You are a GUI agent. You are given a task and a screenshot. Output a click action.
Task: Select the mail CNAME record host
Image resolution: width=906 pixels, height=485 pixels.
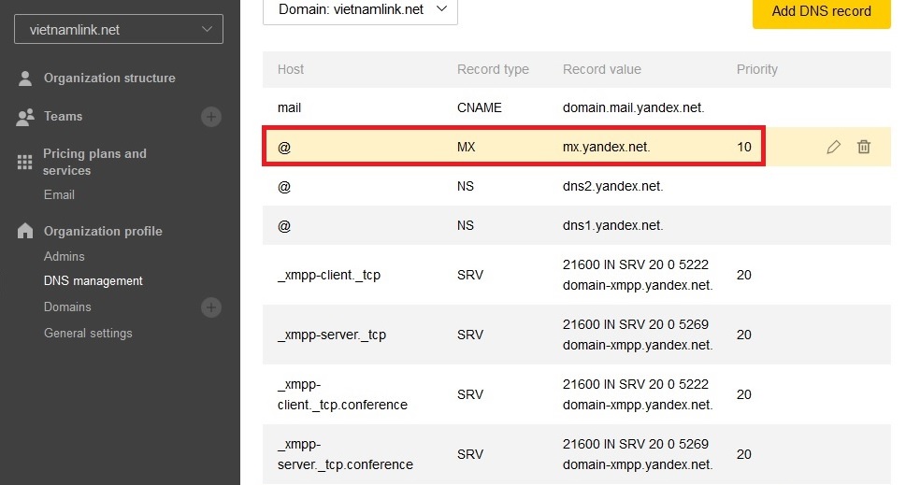click(289, 107)
